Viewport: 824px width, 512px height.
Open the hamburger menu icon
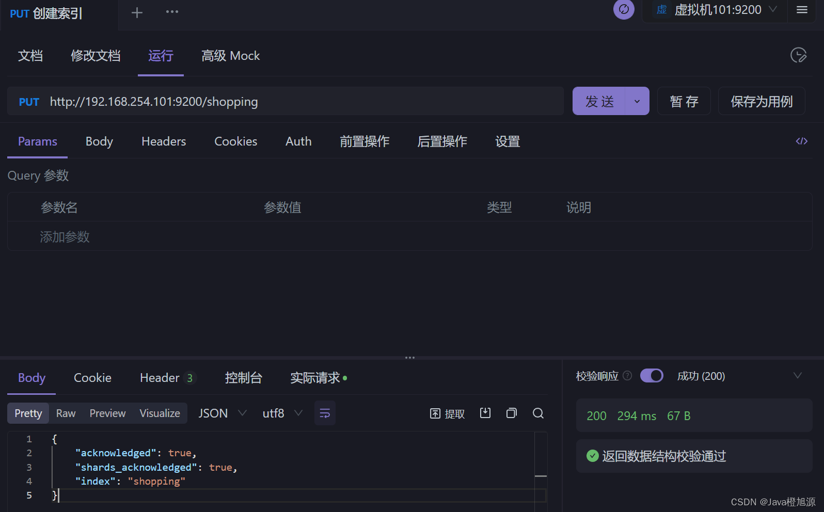click(802, 10)
